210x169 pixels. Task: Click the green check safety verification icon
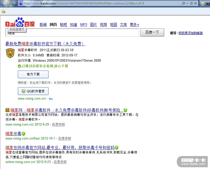19,66
